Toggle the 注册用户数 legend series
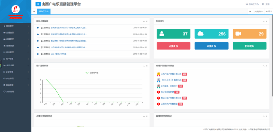 (92, 73)
